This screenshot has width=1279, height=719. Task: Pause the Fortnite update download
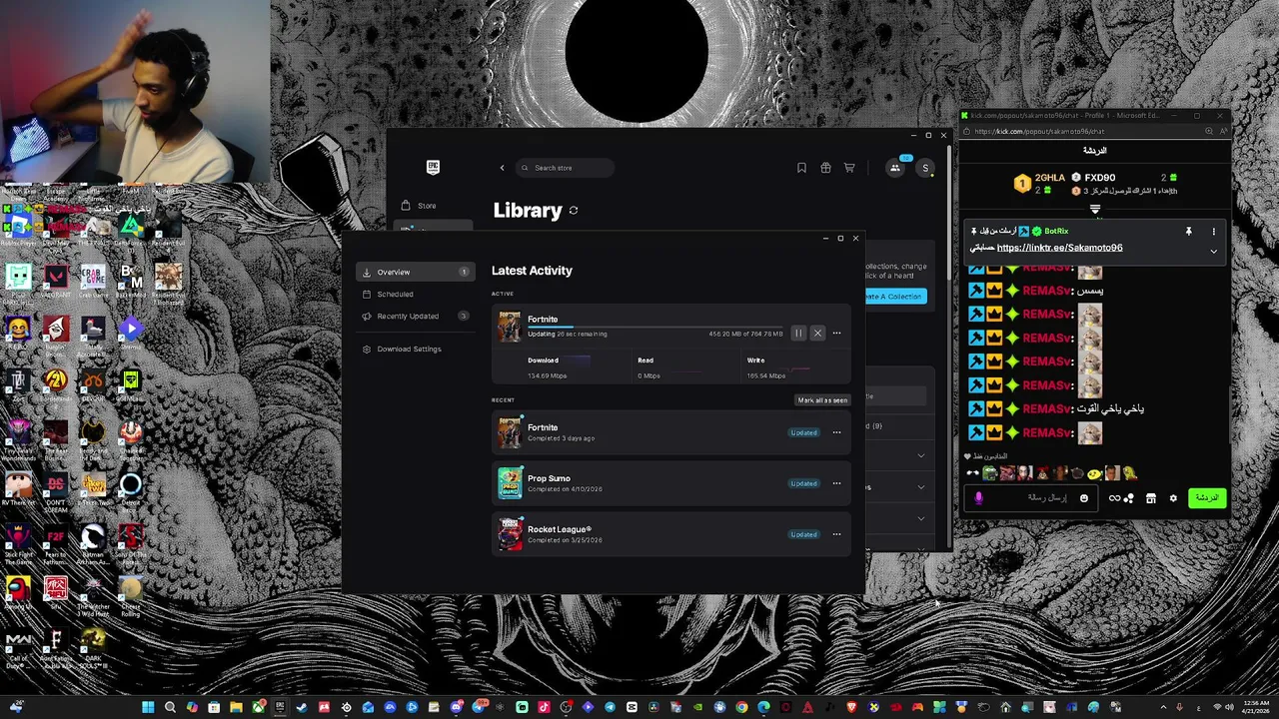pyautogui.click(x=798, y=334)
